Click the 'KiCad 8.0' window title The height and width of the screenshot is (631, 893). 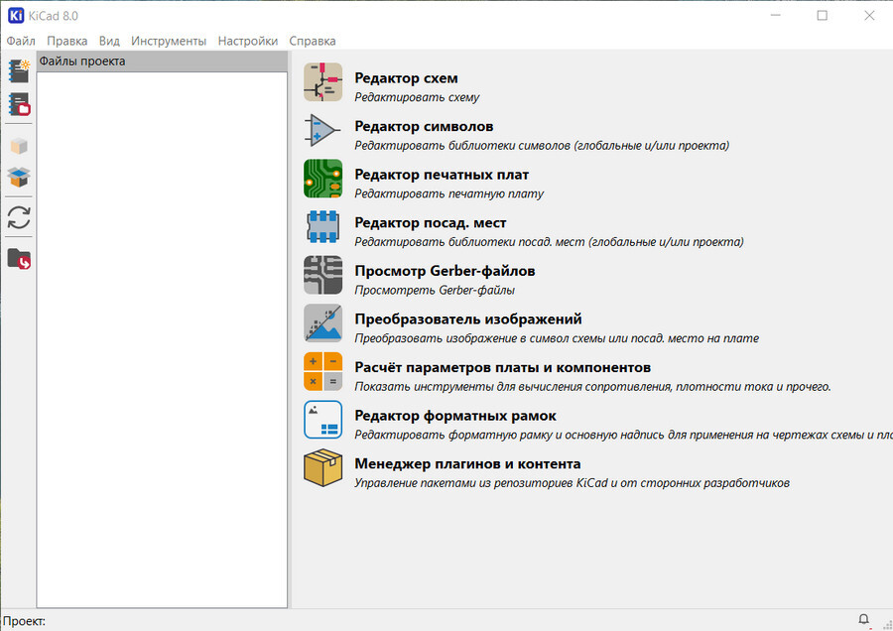pos(53,16)
